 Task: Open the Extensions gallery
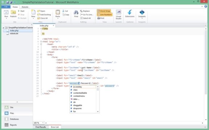[x=130, y=14]
